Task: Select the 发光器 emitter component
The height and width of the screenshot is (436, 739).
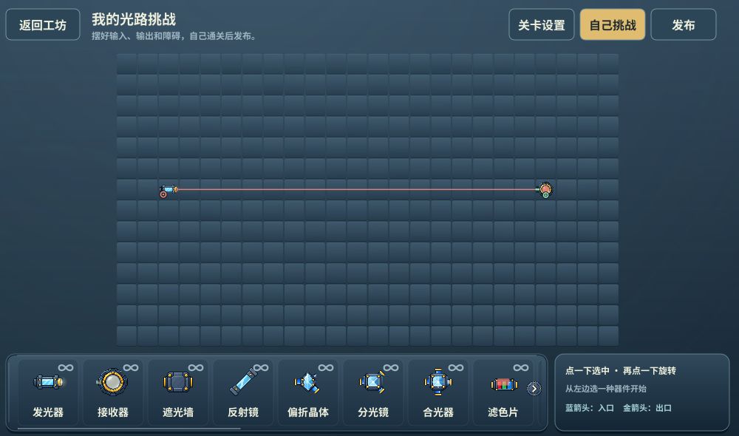Action: click(47, 392)
